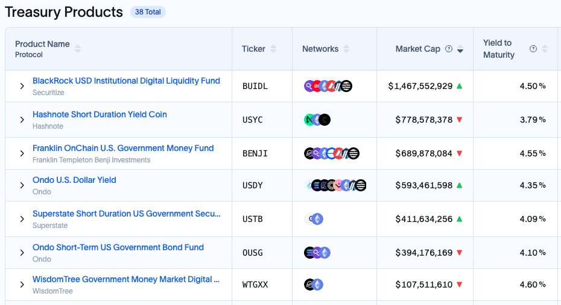Click market cap value $411,634,256
Viewport: 561px width, 305px height.
(x=424, y=219)
